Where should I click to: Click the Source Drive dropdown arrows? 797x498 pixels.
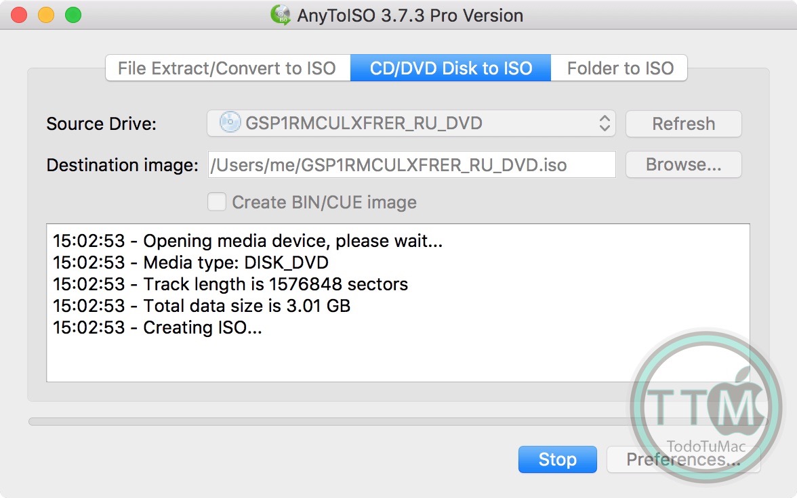[605, 124]
